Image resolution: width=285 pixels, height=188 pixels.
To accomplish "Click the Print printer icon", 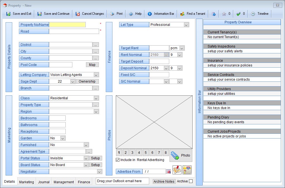I will (112, 14).
